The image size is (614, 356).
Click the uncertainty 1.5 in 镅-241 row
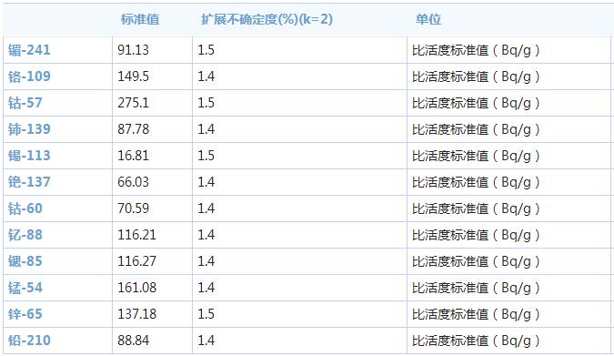pyautogui.click(x=206, y=50)
